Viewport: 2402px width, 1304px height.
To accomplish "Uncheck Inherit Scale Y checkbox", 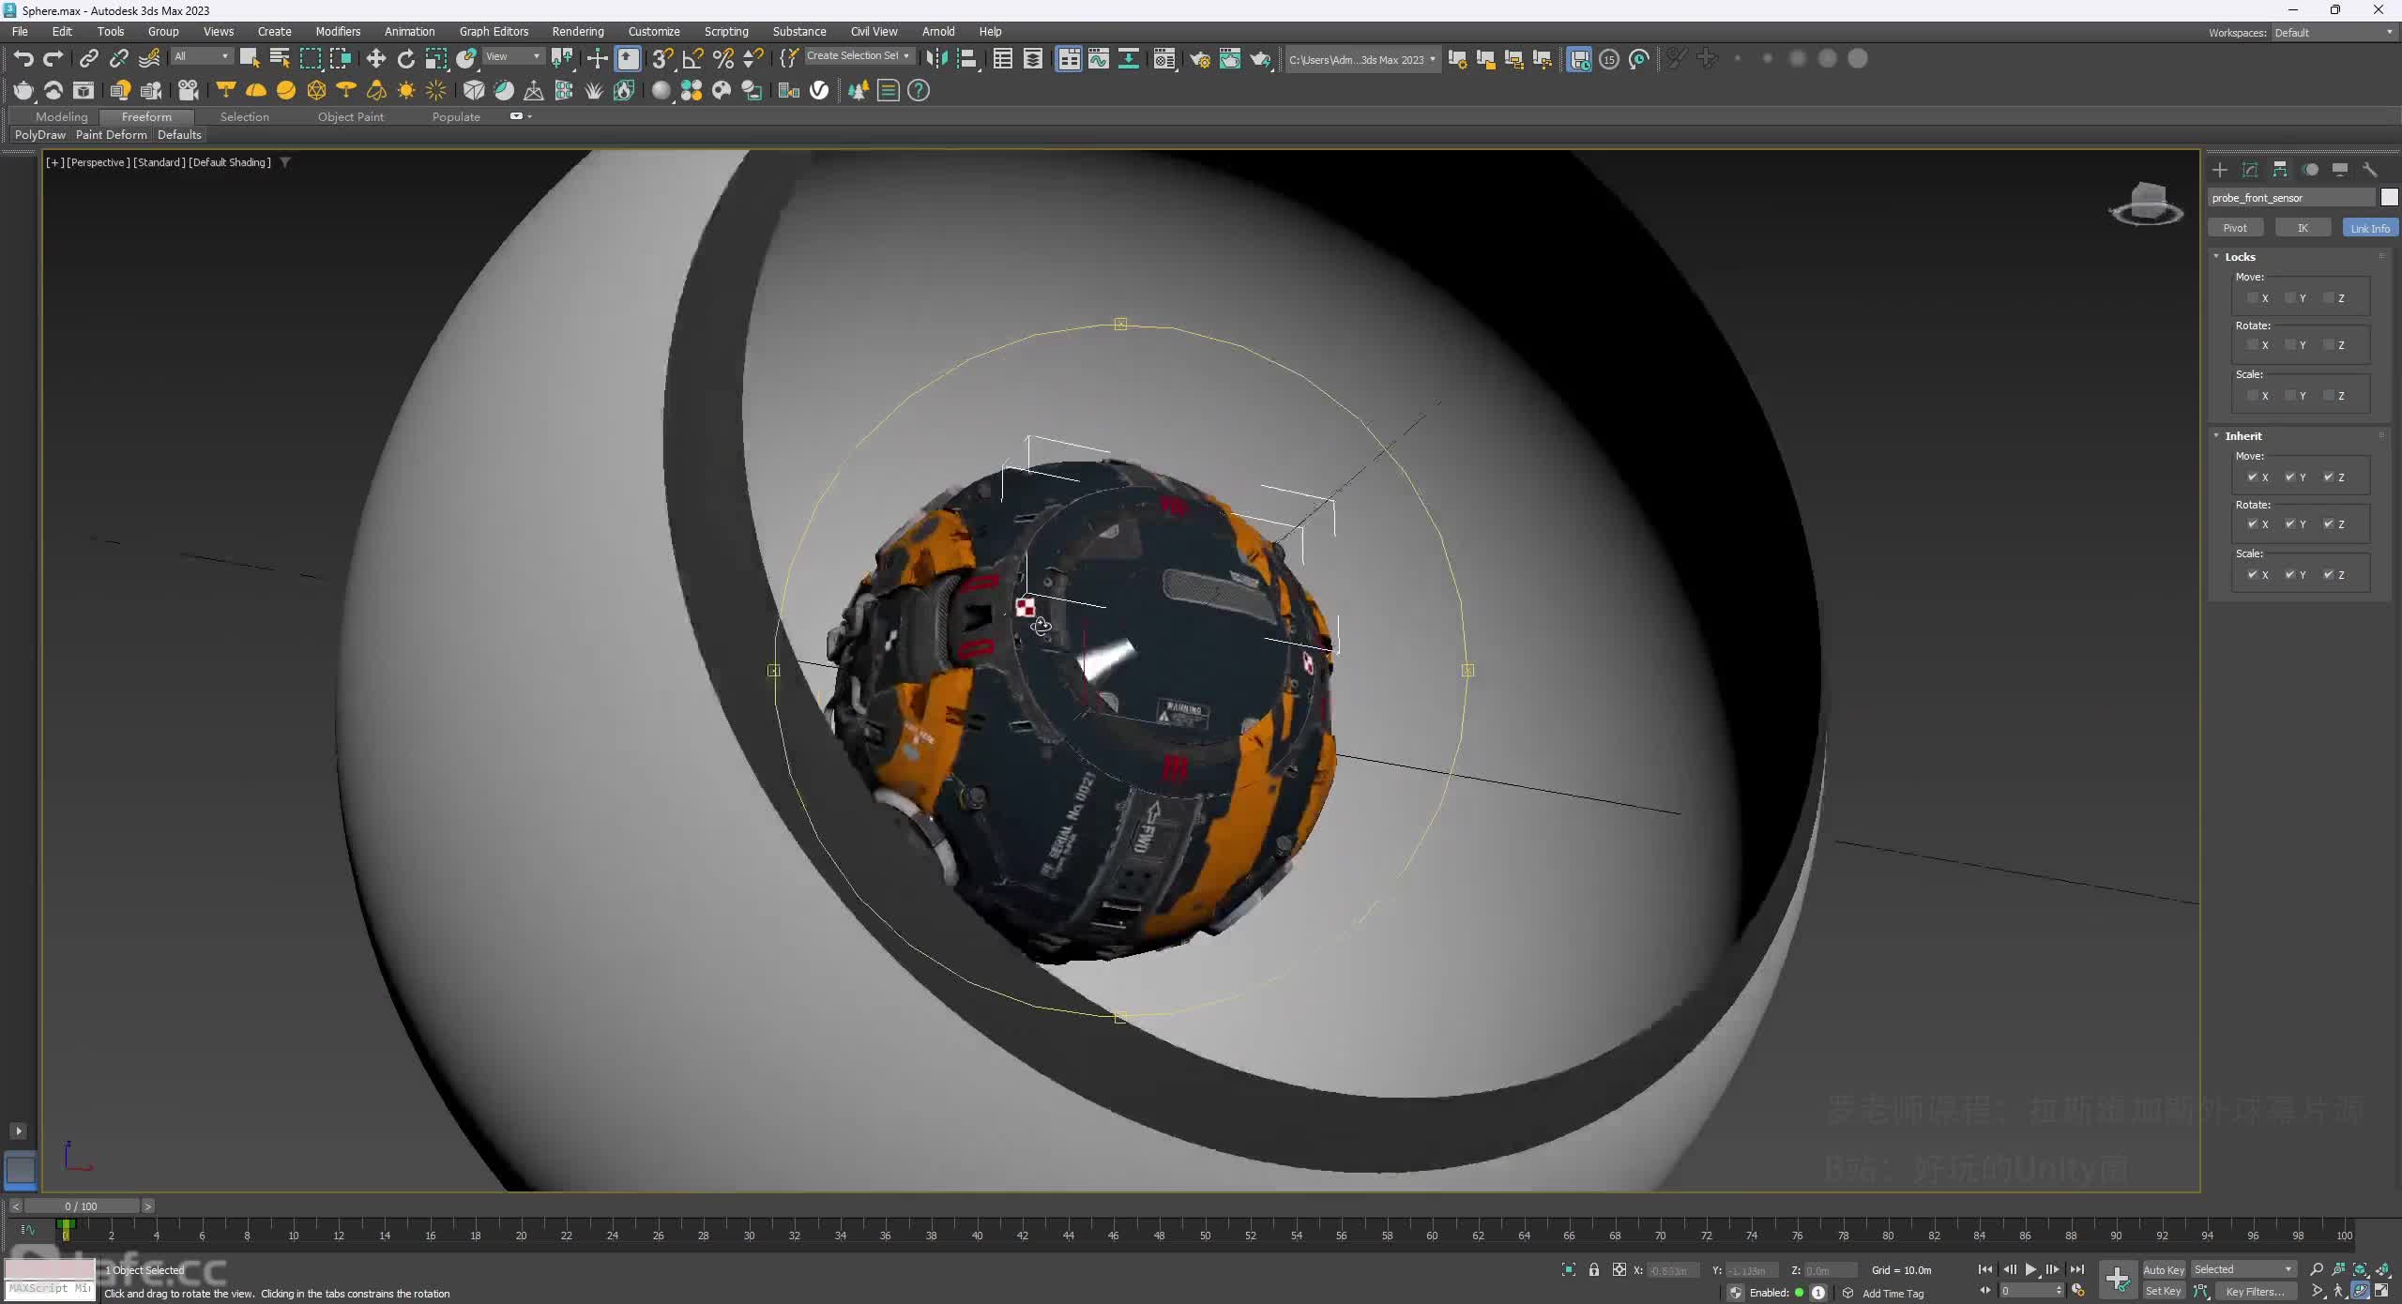I will (2289, 574).
